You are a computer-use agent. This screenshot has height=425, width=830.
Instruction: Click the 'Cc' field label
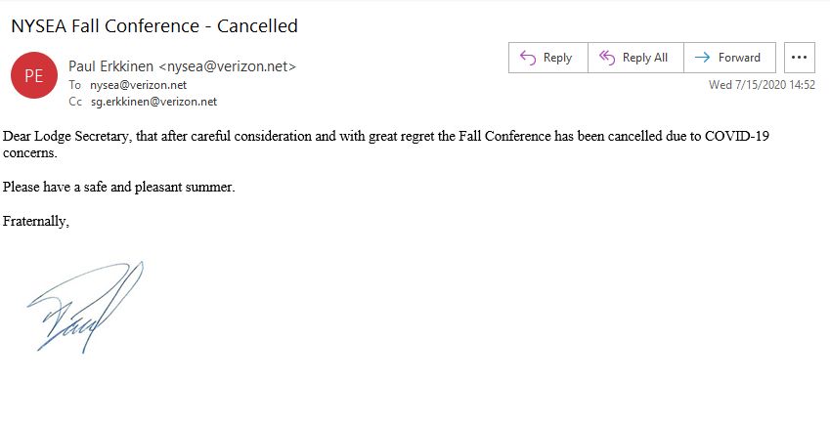coord(75,102)
